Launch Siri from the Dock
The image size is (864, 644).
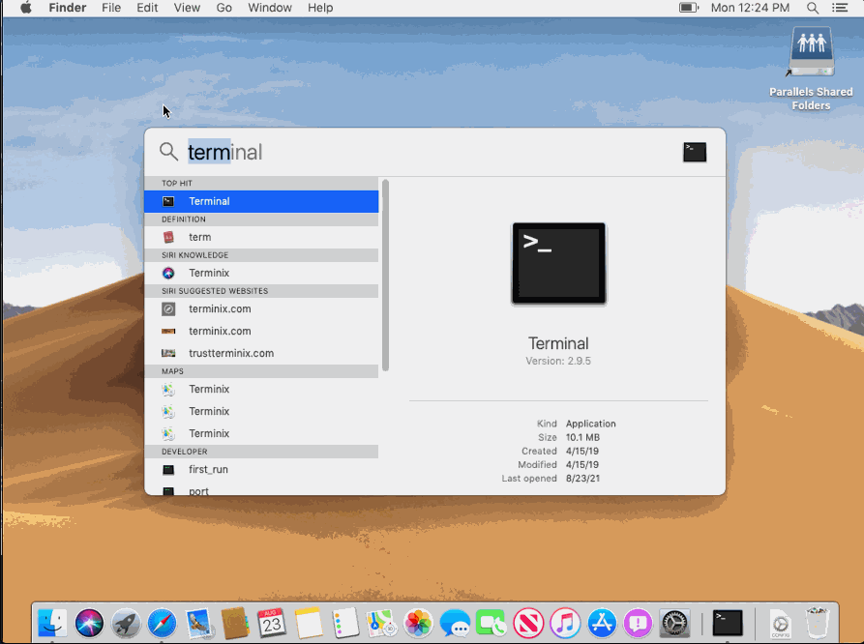tap(89, 623)
